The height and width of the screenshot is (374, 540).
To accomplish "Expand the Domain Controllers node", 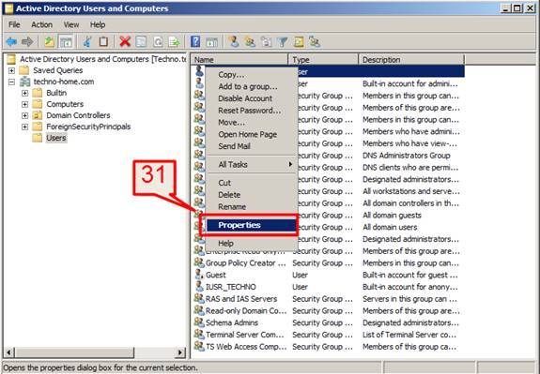I will pyautogui.click(x=24, y=115).
